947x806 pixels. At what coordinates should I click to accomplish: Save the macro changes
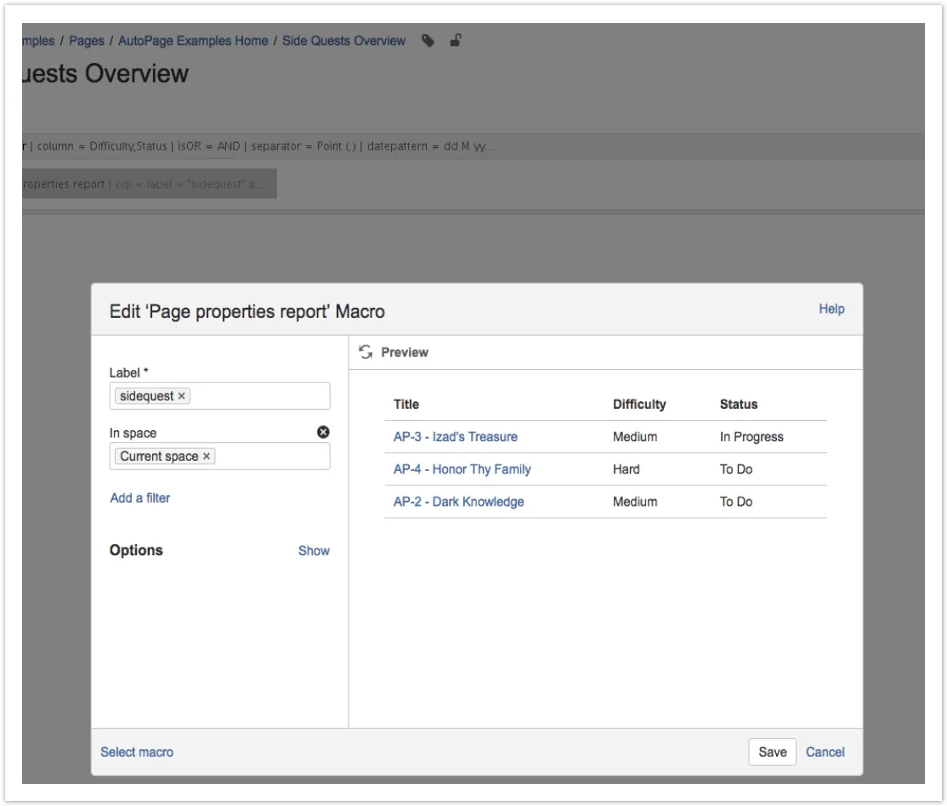pos(772,752)
